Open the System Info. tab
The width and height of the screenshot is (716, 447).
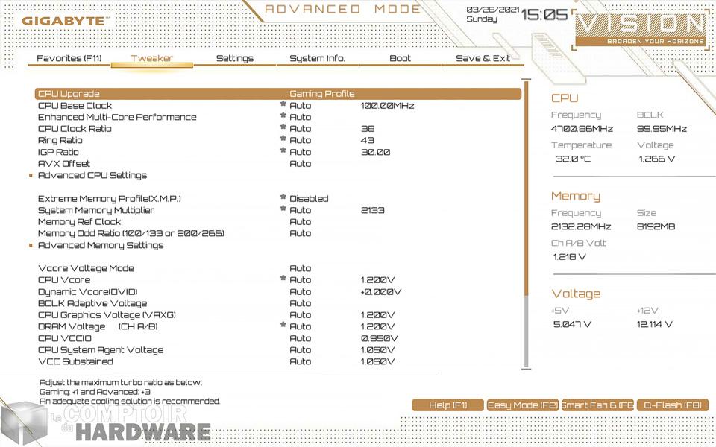coord(317,58)
